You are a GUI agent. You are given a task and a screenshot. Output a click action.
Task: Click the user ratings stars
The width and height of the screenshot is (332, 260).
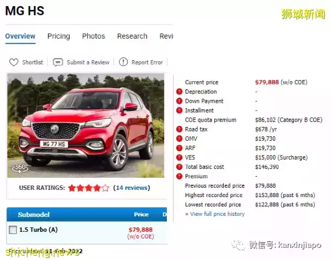click(88, 188)
